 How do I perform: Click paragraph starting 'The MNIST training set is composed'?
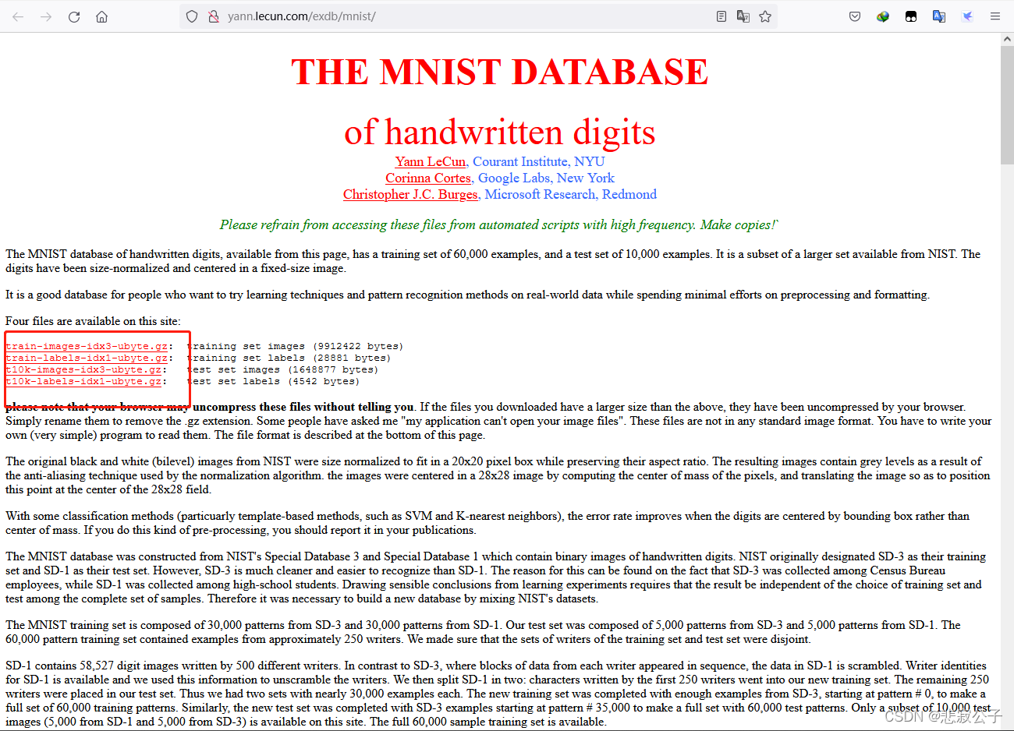tap(483, 632)
